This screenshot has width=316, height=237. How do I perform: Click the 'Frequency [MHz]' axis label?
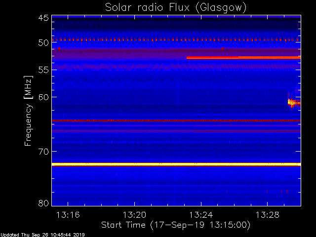[28, 111]
